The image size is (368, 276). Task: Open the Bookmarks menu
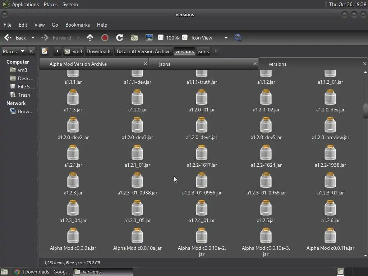[x=78, y=25]
